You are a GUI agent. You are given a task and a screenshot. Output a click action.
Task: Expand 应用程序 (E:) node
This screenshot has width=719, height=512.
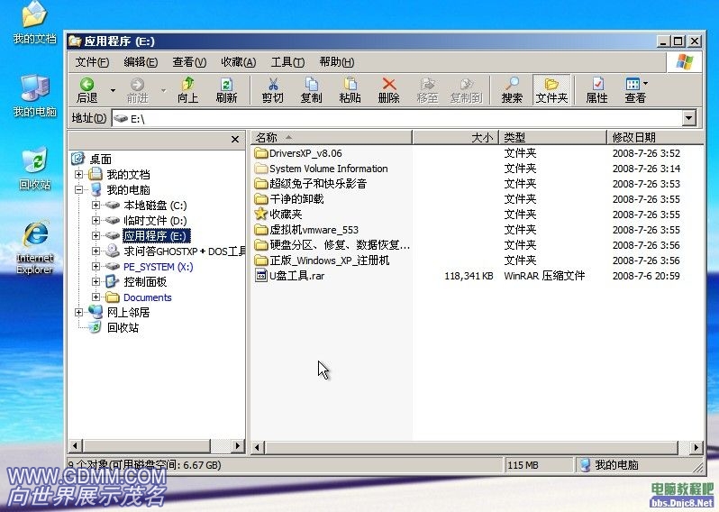click(x=96, y=235)
